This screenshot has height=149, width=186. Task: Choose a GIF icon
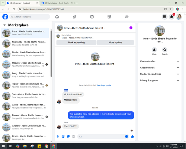point(74,137)
